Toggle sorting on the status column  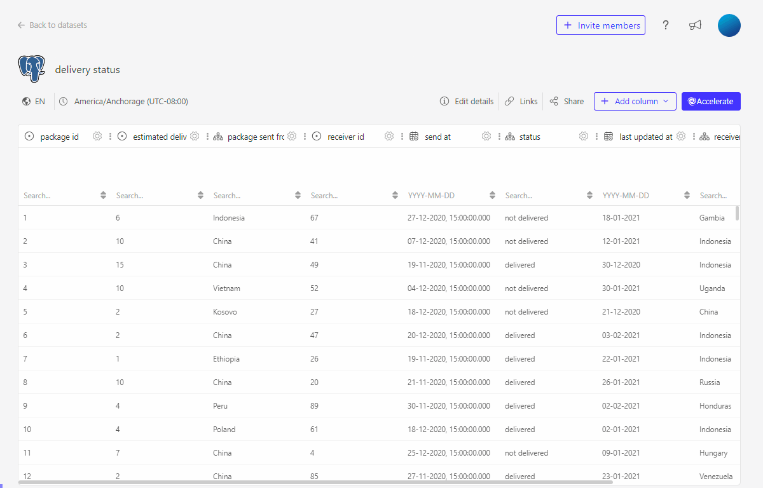click(x=589, y=195)
